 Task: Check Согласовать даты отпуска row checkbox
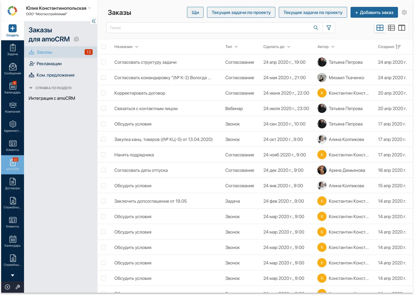pos(103,170)
